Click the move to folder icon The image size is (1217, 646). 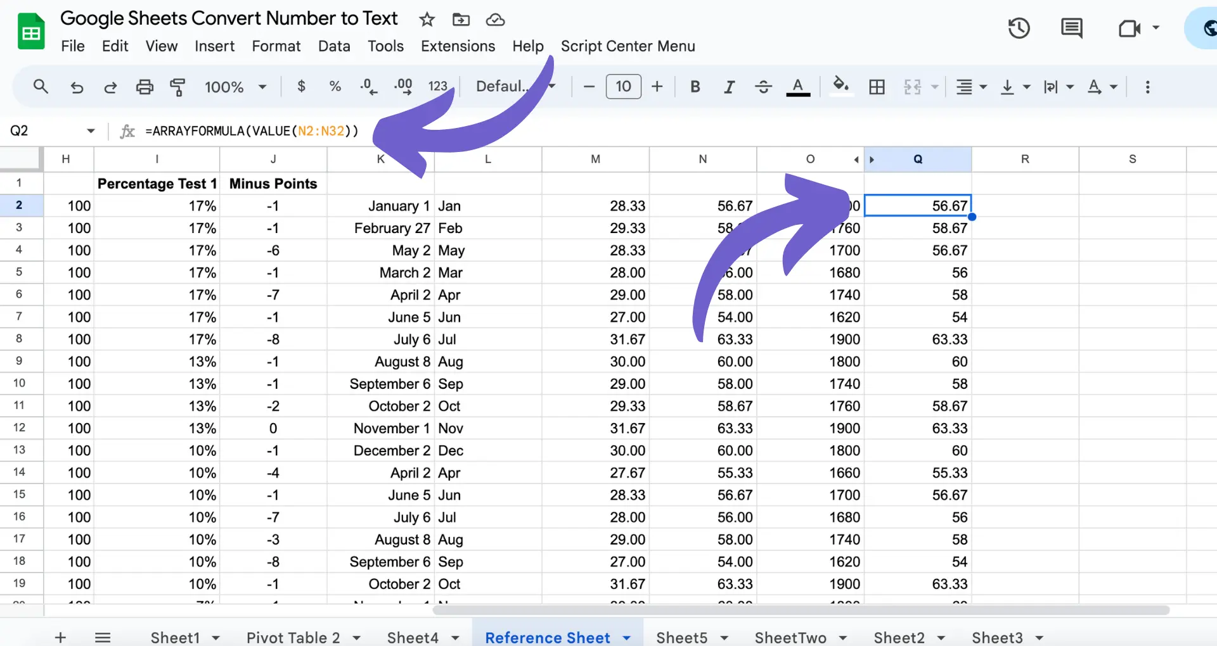(461, 20)
